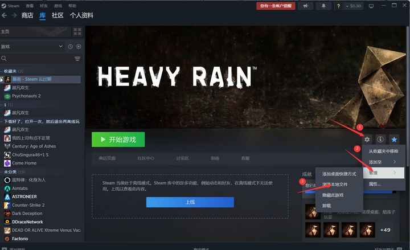Open the 社区中心 tab
410x250 pixels.
[x=146, y=158]
